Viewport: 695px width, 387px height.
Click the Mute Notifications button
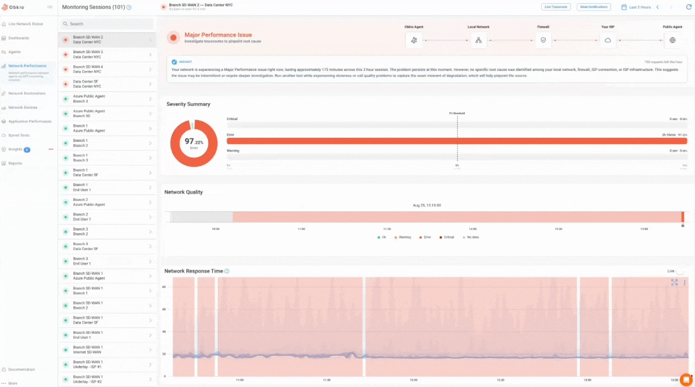click(594, 7)
